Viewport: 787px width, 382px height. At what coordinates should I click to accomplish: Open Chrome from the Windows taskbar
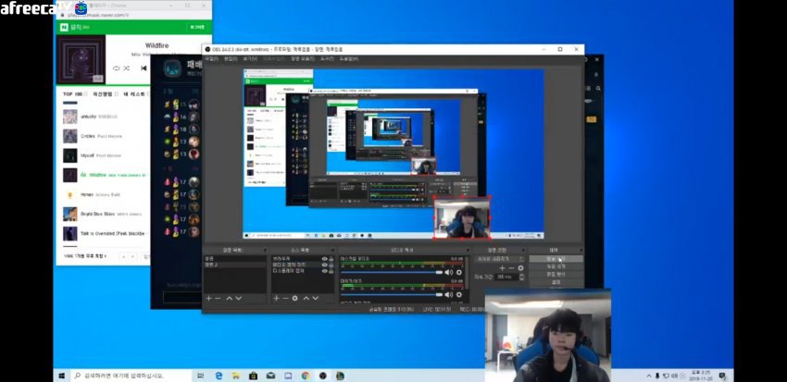coord(305,376)
